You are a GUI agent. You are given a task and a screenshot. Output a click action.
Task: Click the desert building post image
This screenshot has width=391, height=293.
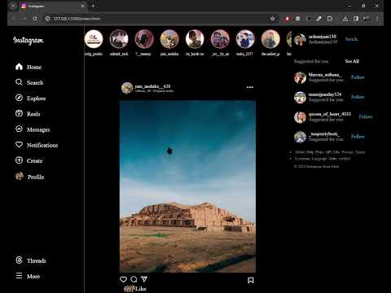[x=187, y=186]
